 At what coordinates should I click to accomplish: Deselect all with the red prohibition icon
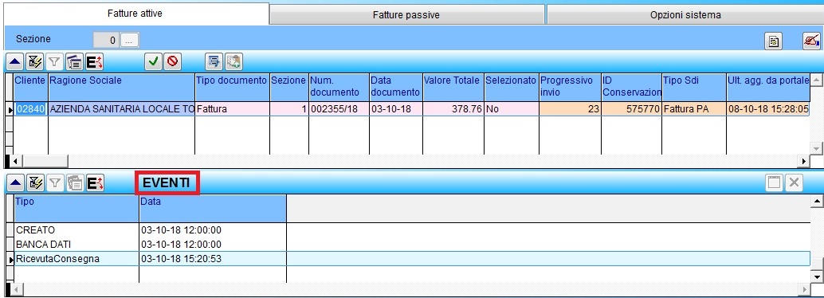[172, 62]
